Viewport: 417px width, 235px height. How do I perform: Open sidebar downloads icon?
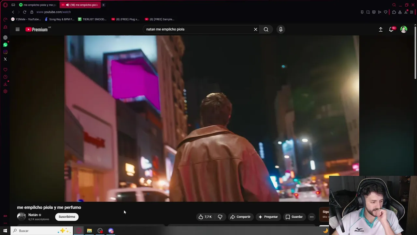[x=5, y=84]
